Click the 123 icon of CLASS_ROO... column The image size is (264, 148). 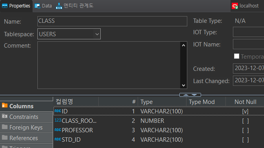(58, 120)
